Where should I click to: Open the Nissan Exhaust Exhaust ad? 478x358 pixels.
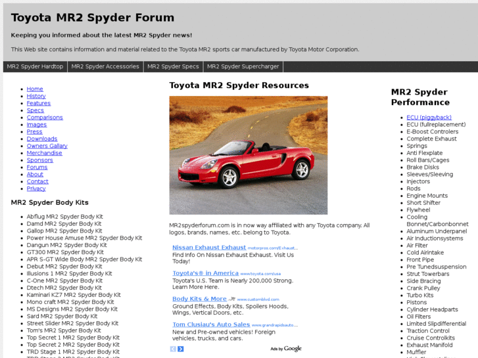pos(209,248)
